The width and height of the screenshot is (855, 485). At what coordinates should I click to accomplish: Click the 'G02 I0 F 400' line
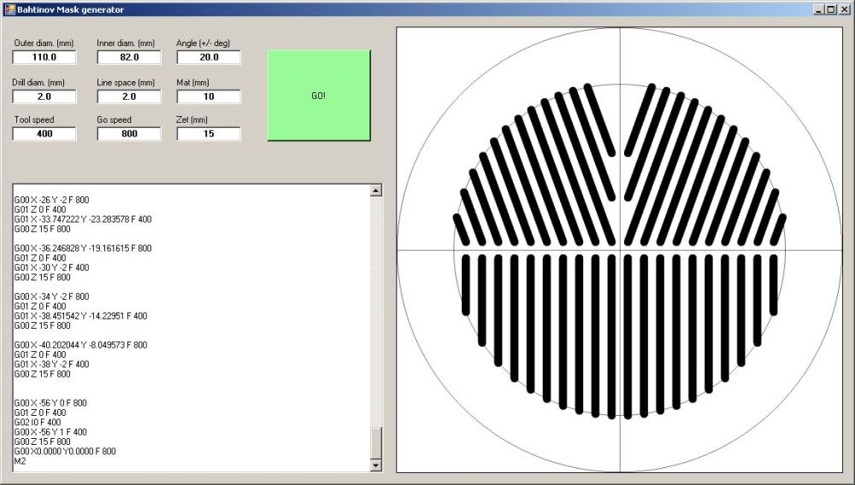click(38, 423)
